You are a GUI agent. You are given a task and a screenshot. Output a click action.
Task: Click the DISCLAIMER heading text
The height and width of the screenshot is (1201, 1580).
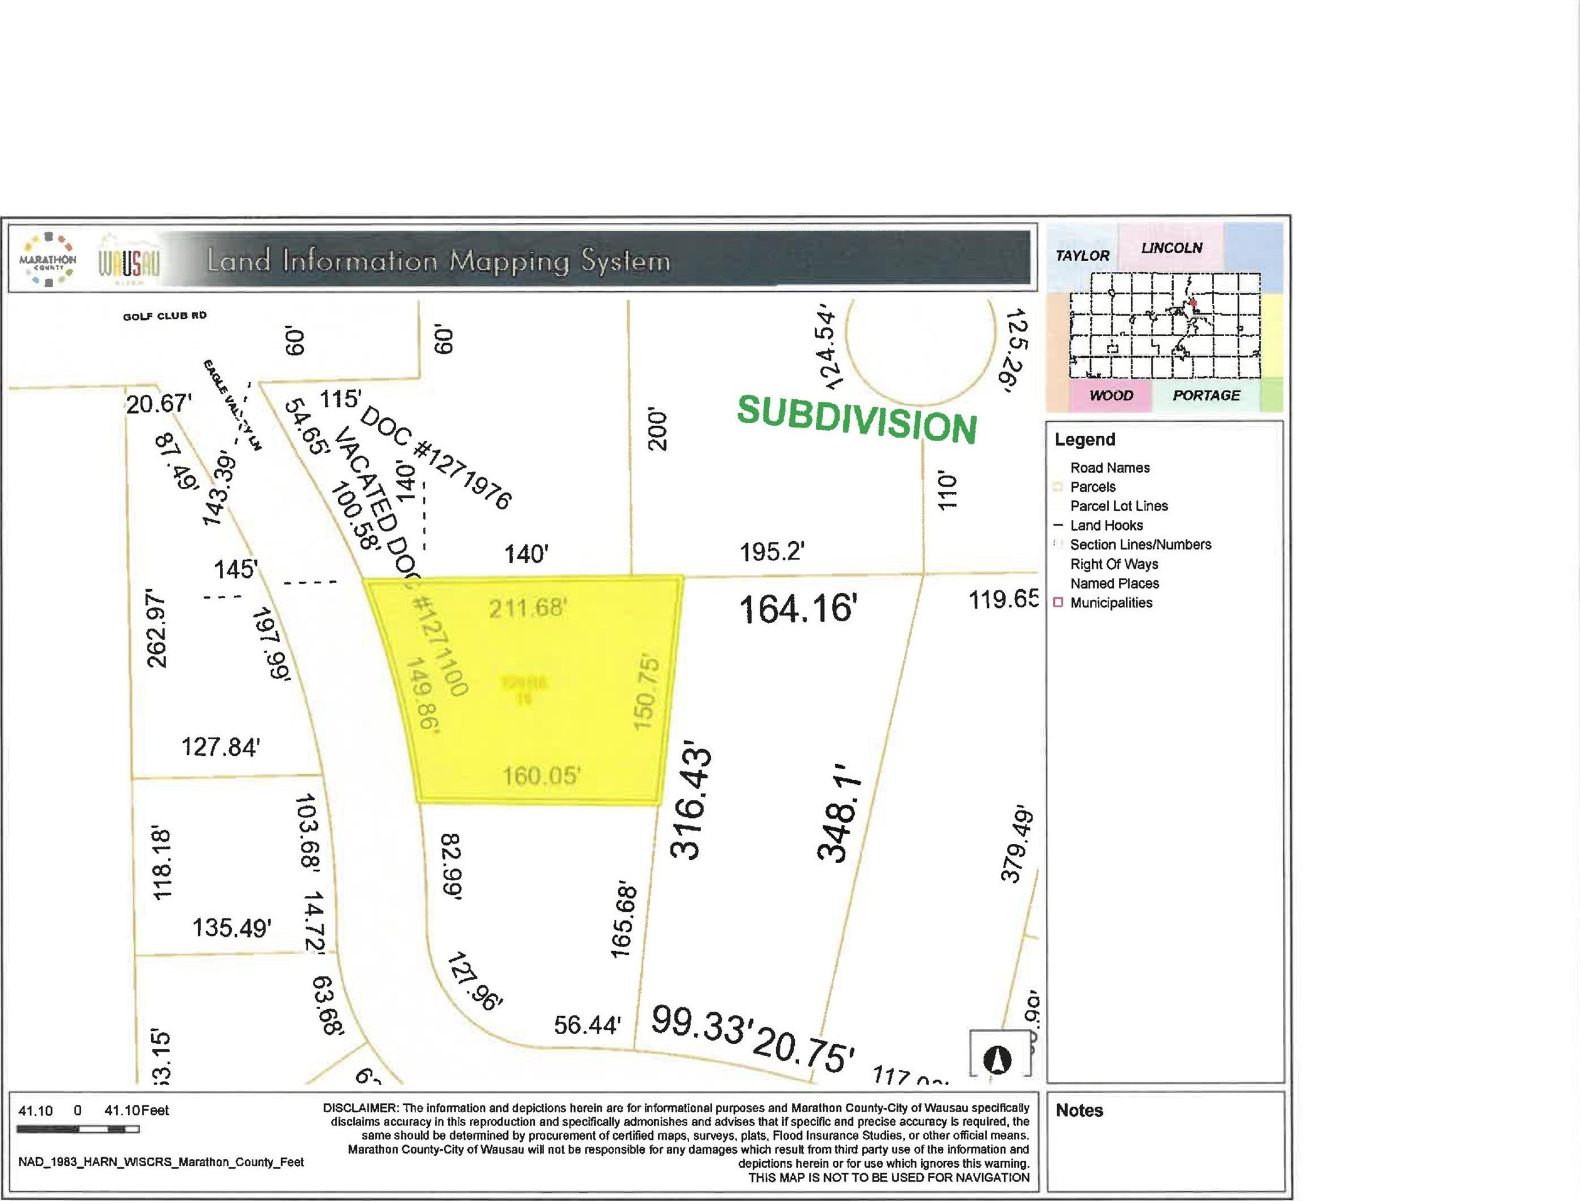[x=362, y=1107]
